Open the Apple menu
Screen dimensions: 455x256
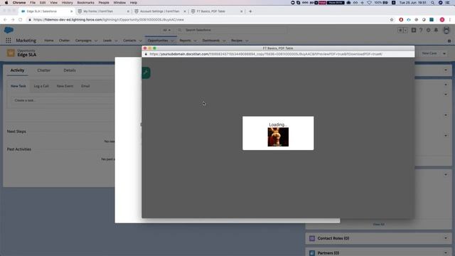[6, 3]
